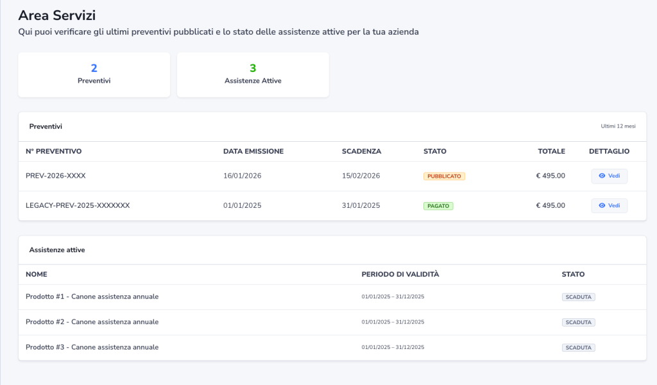Click the PAGATO status badge
Screen dimensions: 657x385
[438, 206]
